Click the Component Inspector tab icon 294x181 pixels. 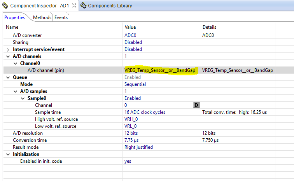[x=5, y=6]
